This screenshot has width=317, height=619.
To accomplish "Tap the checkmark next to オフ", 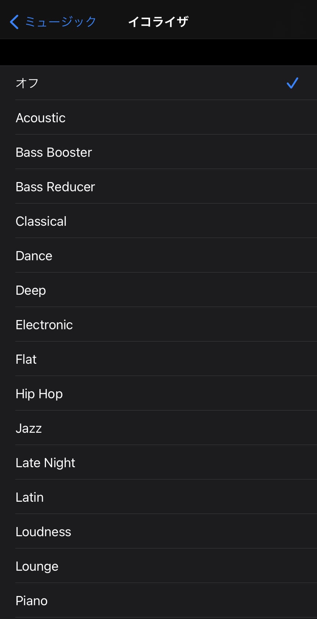I will pyautogui.click(x=292, y=83).
